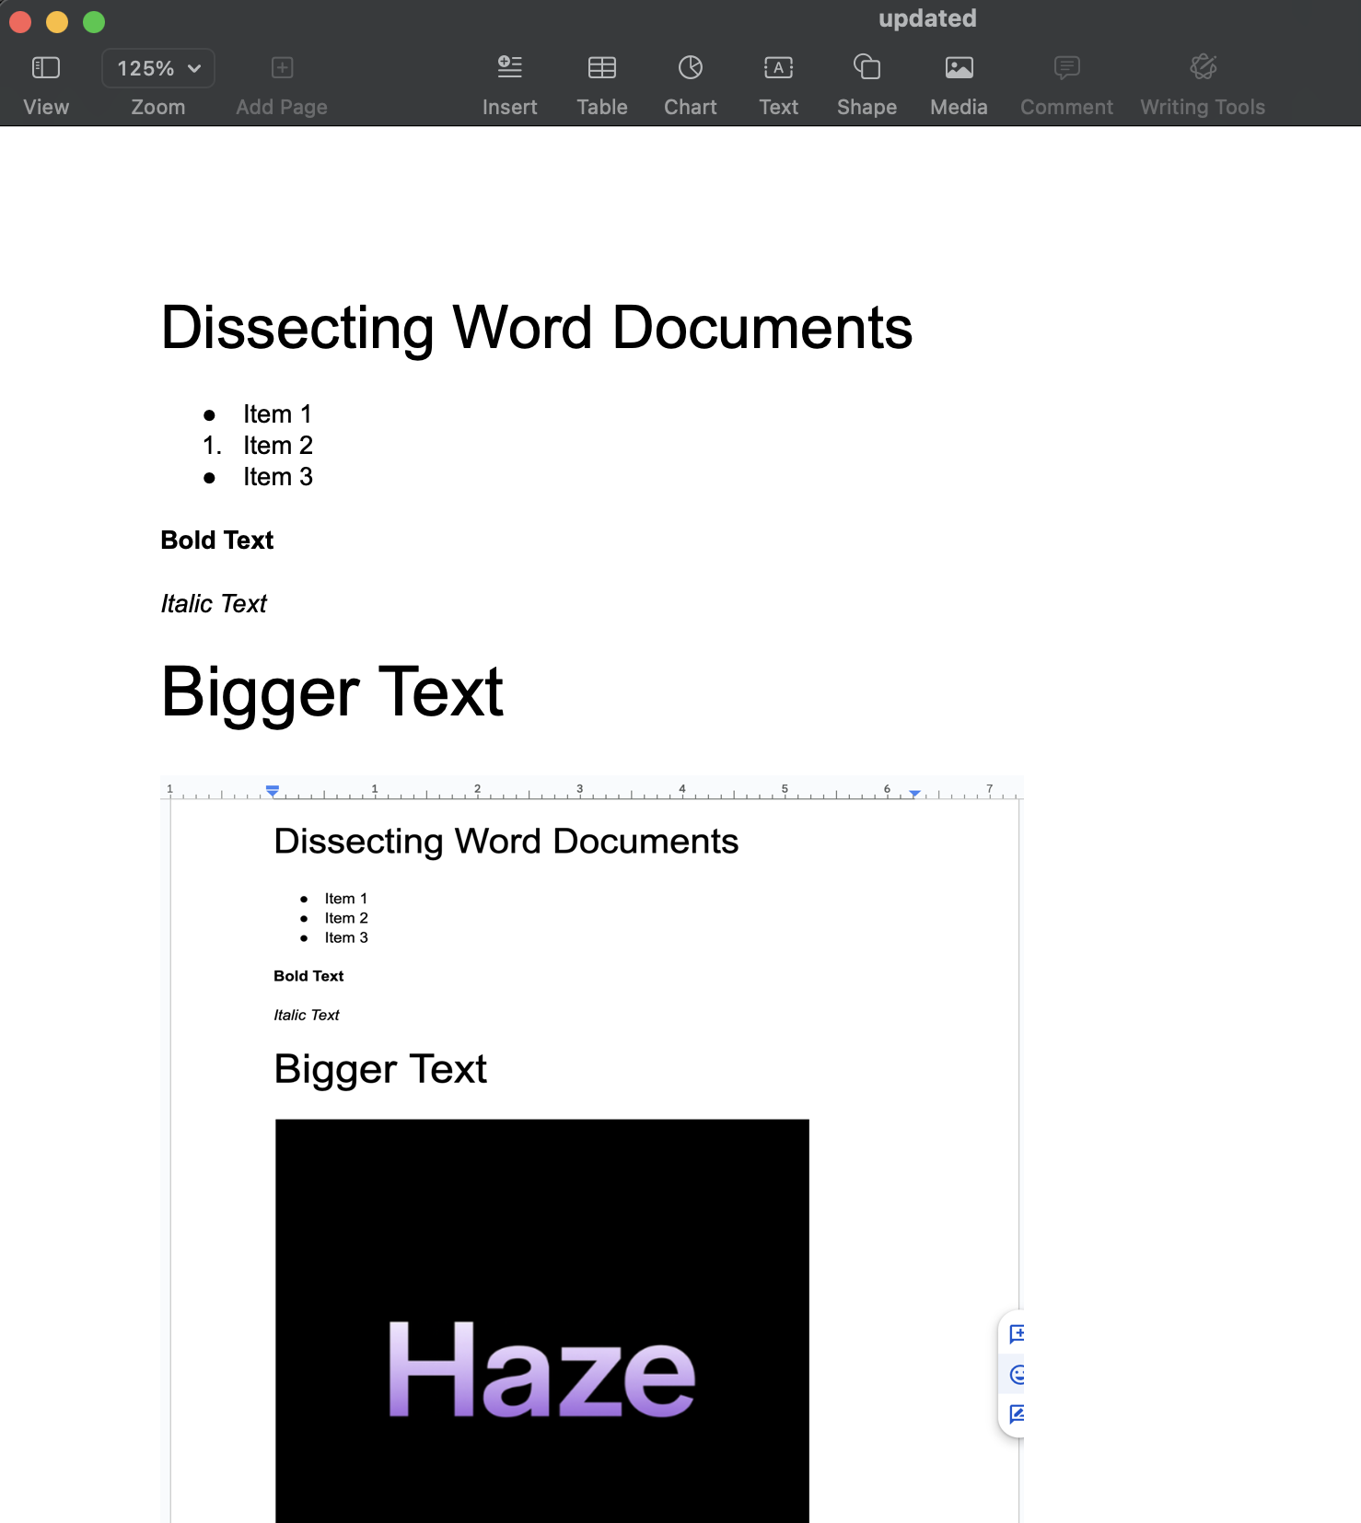Click the heading Dissecting Word Documents
This screenshot has width=1361, height=1523.
536,328
